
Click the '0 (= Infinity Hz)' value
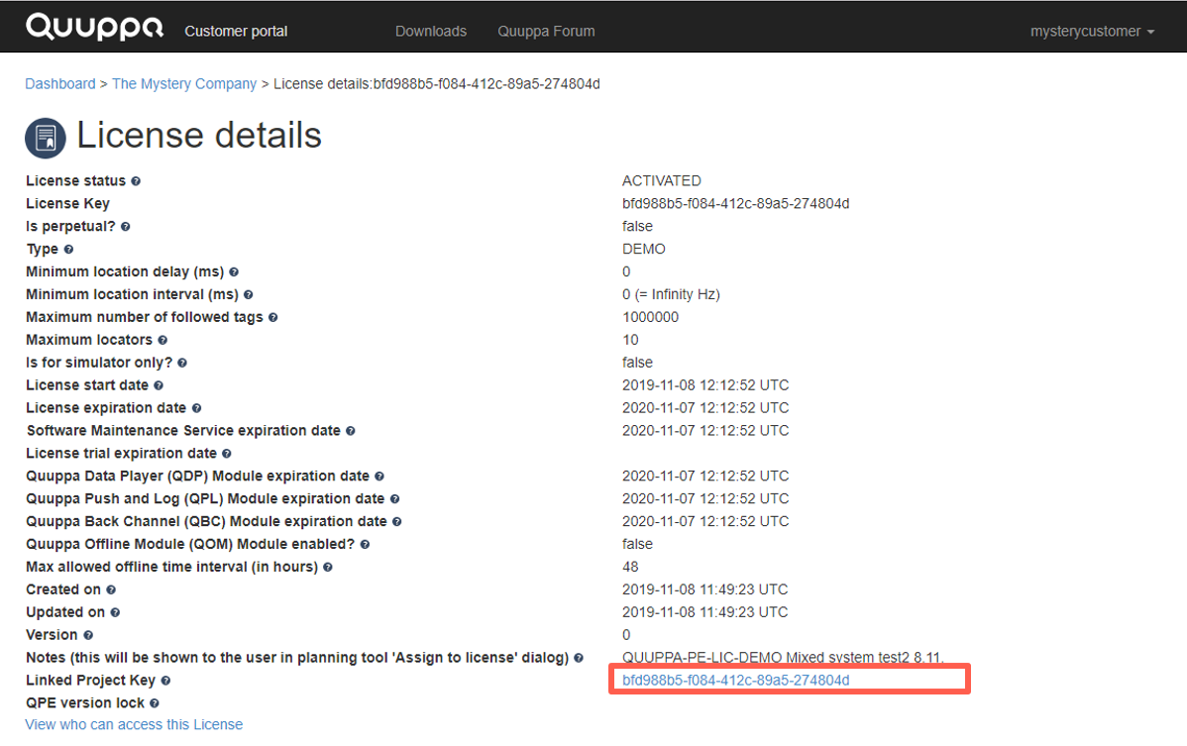point(672,294)
